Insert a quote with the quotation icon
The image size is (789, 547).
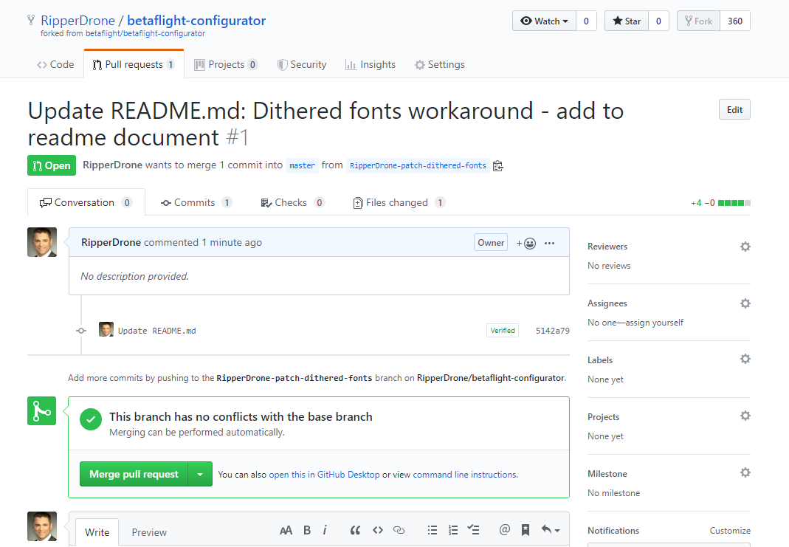tap(355, 530)
